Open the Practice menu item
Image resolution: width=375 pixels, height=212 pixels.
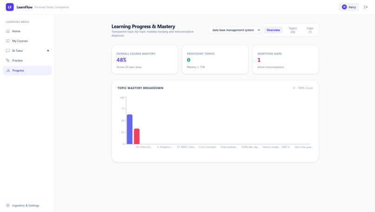point(27,60)
